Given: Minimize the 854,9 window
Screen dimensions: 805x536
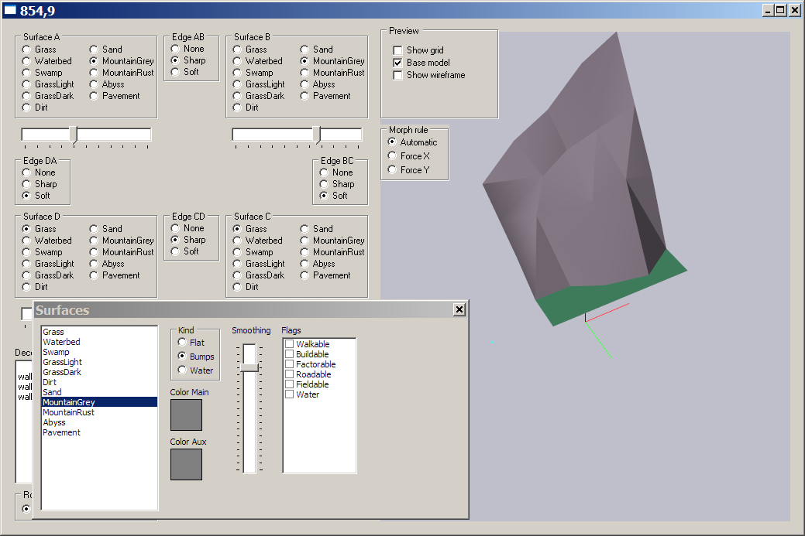Looking at the screenshot, I should 769,10.
